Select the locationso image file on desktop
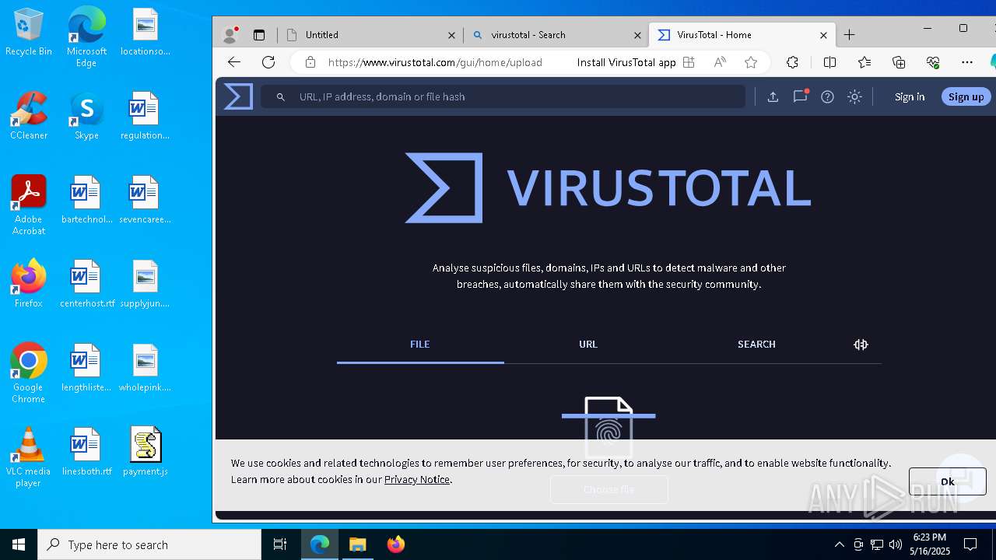The width and height of the screenshot is (996, 560). tap(145, 33)
